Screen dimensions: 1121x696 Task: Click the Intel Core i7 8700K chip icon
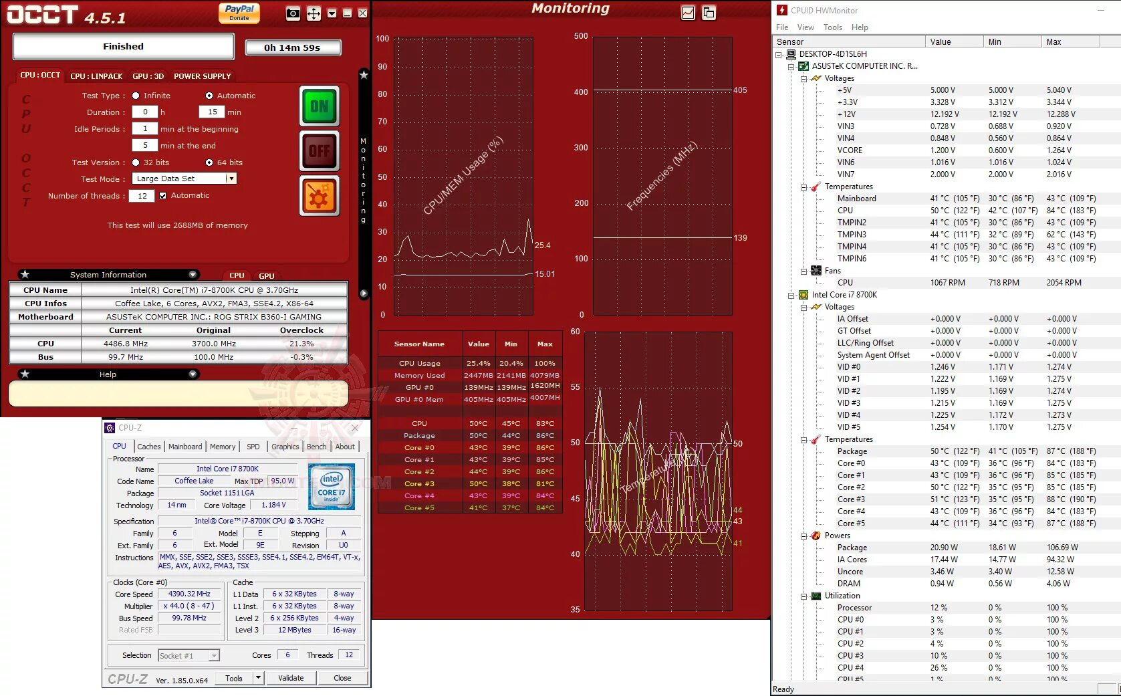[x=803, y=295]
